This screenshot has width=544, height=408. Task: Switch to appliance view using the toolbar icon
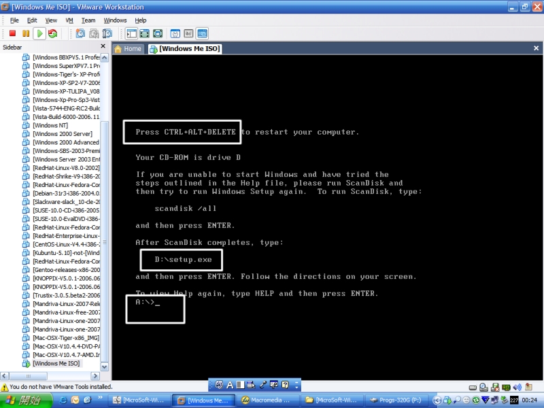(189, 33)
